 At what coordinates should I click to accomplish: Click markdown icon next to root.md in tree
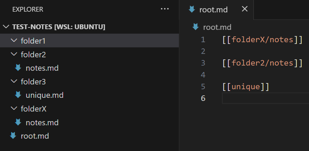13,136
